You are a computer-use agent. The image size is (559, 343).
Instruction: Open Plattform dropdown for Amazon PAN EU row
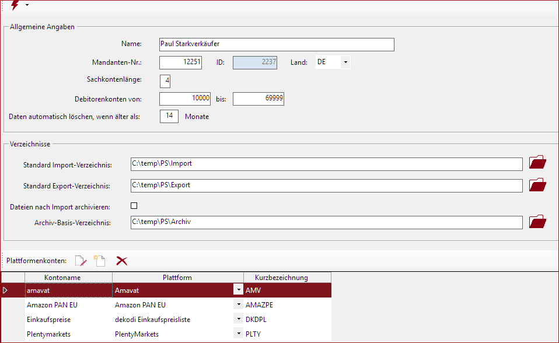tap(237, 304)
